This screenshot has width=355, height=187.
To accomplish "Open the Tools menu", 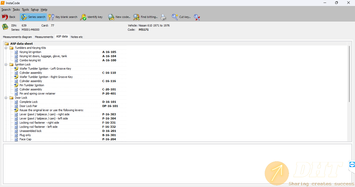I will pyautogui.click(x=25, y=10).
